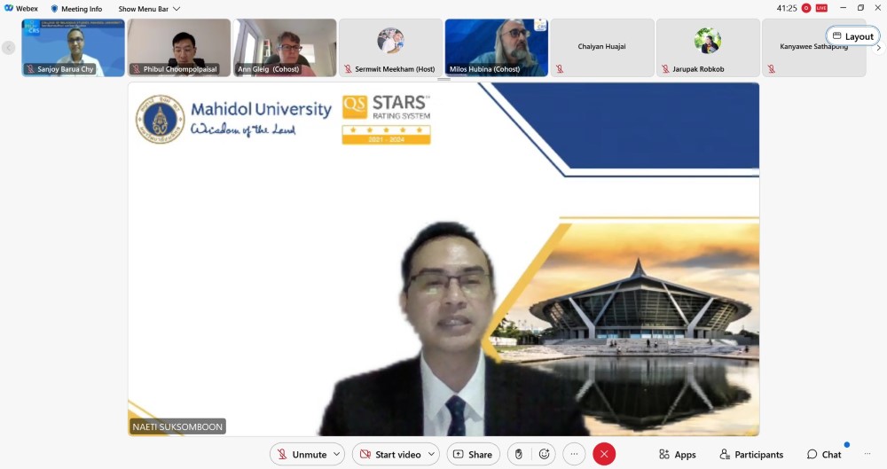
Task: Open emoji reactions smiley icon
Action: click(x=544, y=454)
